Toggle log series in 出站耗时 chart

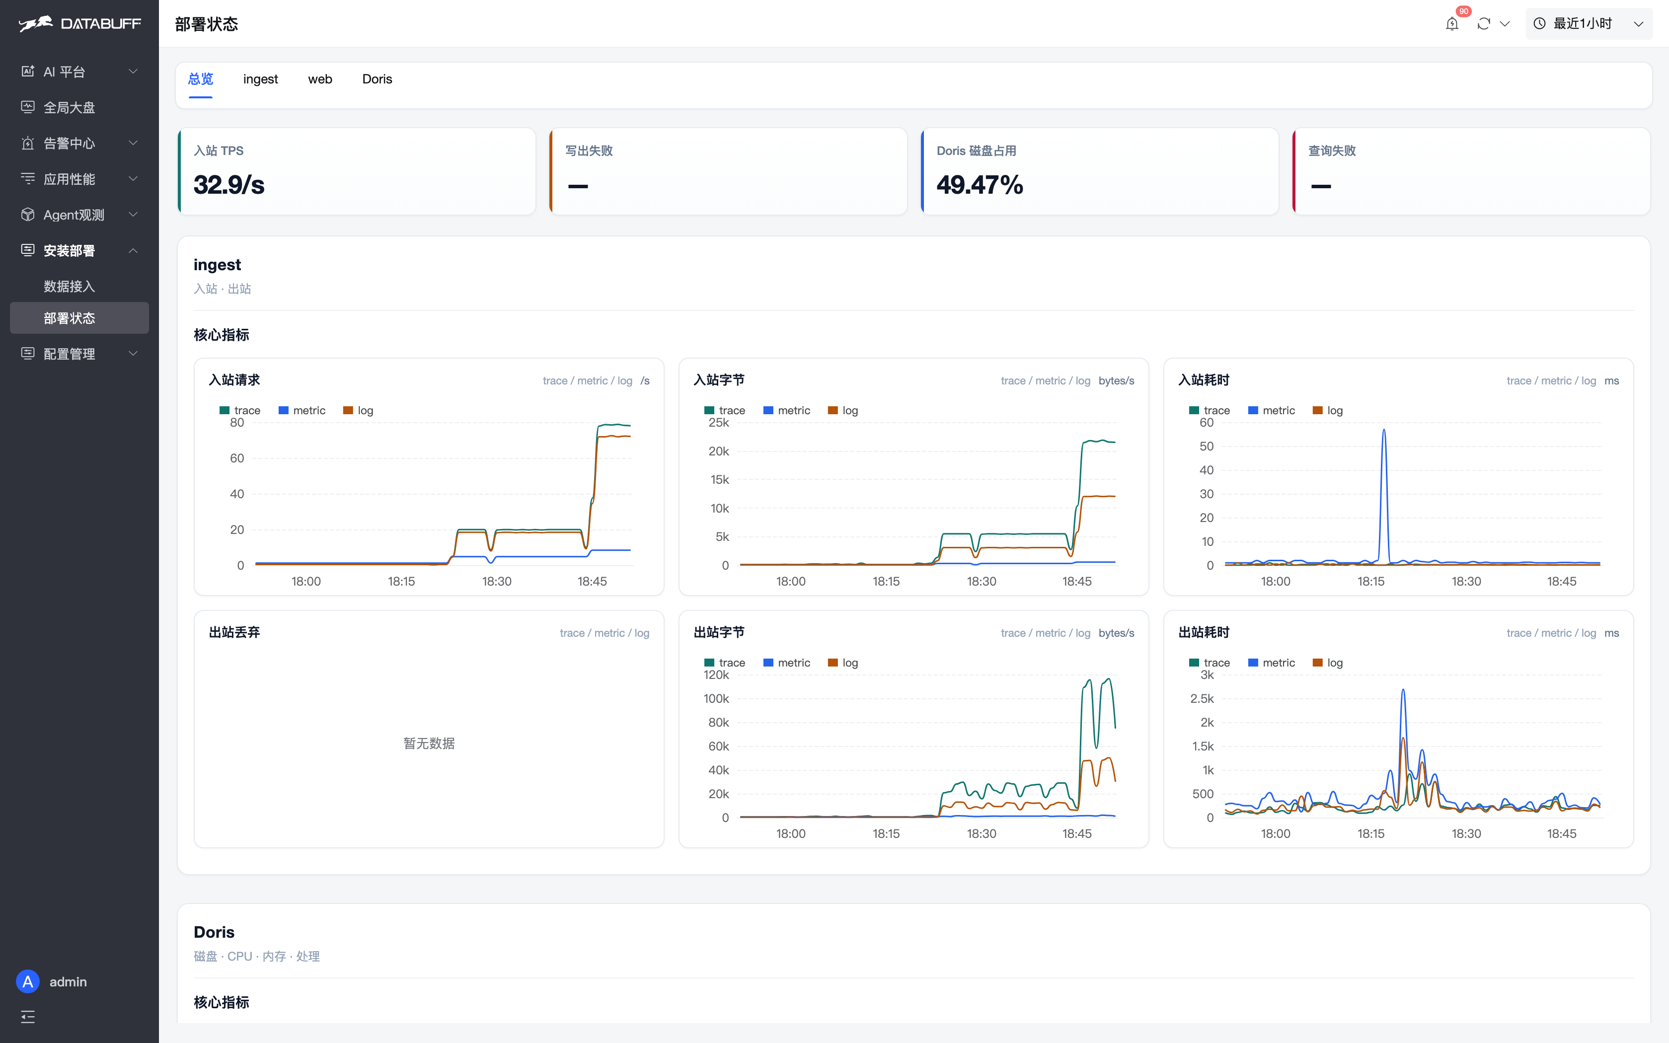1328,663
